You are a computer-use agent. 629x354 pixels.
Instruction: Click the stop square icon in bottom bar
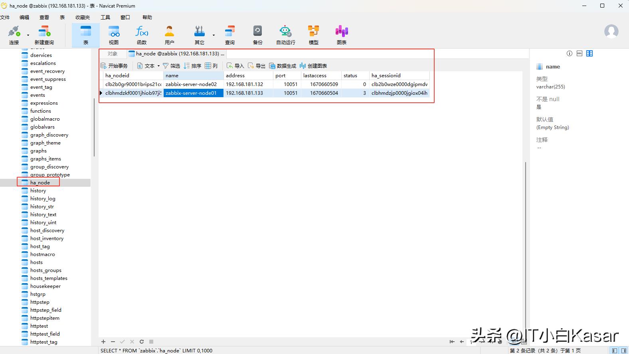(x=151, y=342)
